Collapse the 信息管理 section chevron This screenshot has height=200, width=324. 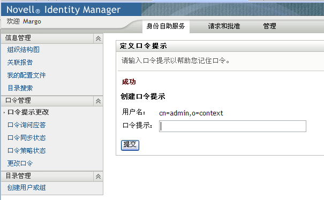[98, 39]
